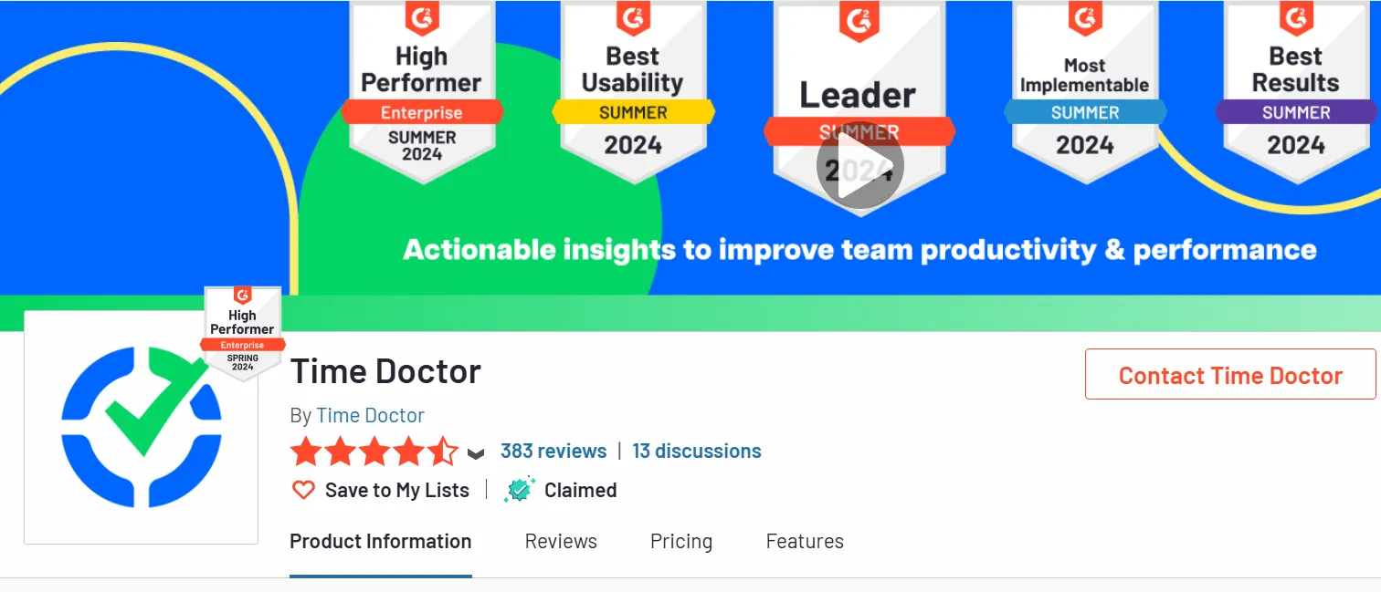Click the High Performer Enterprise Summer badge

point(422,91)
